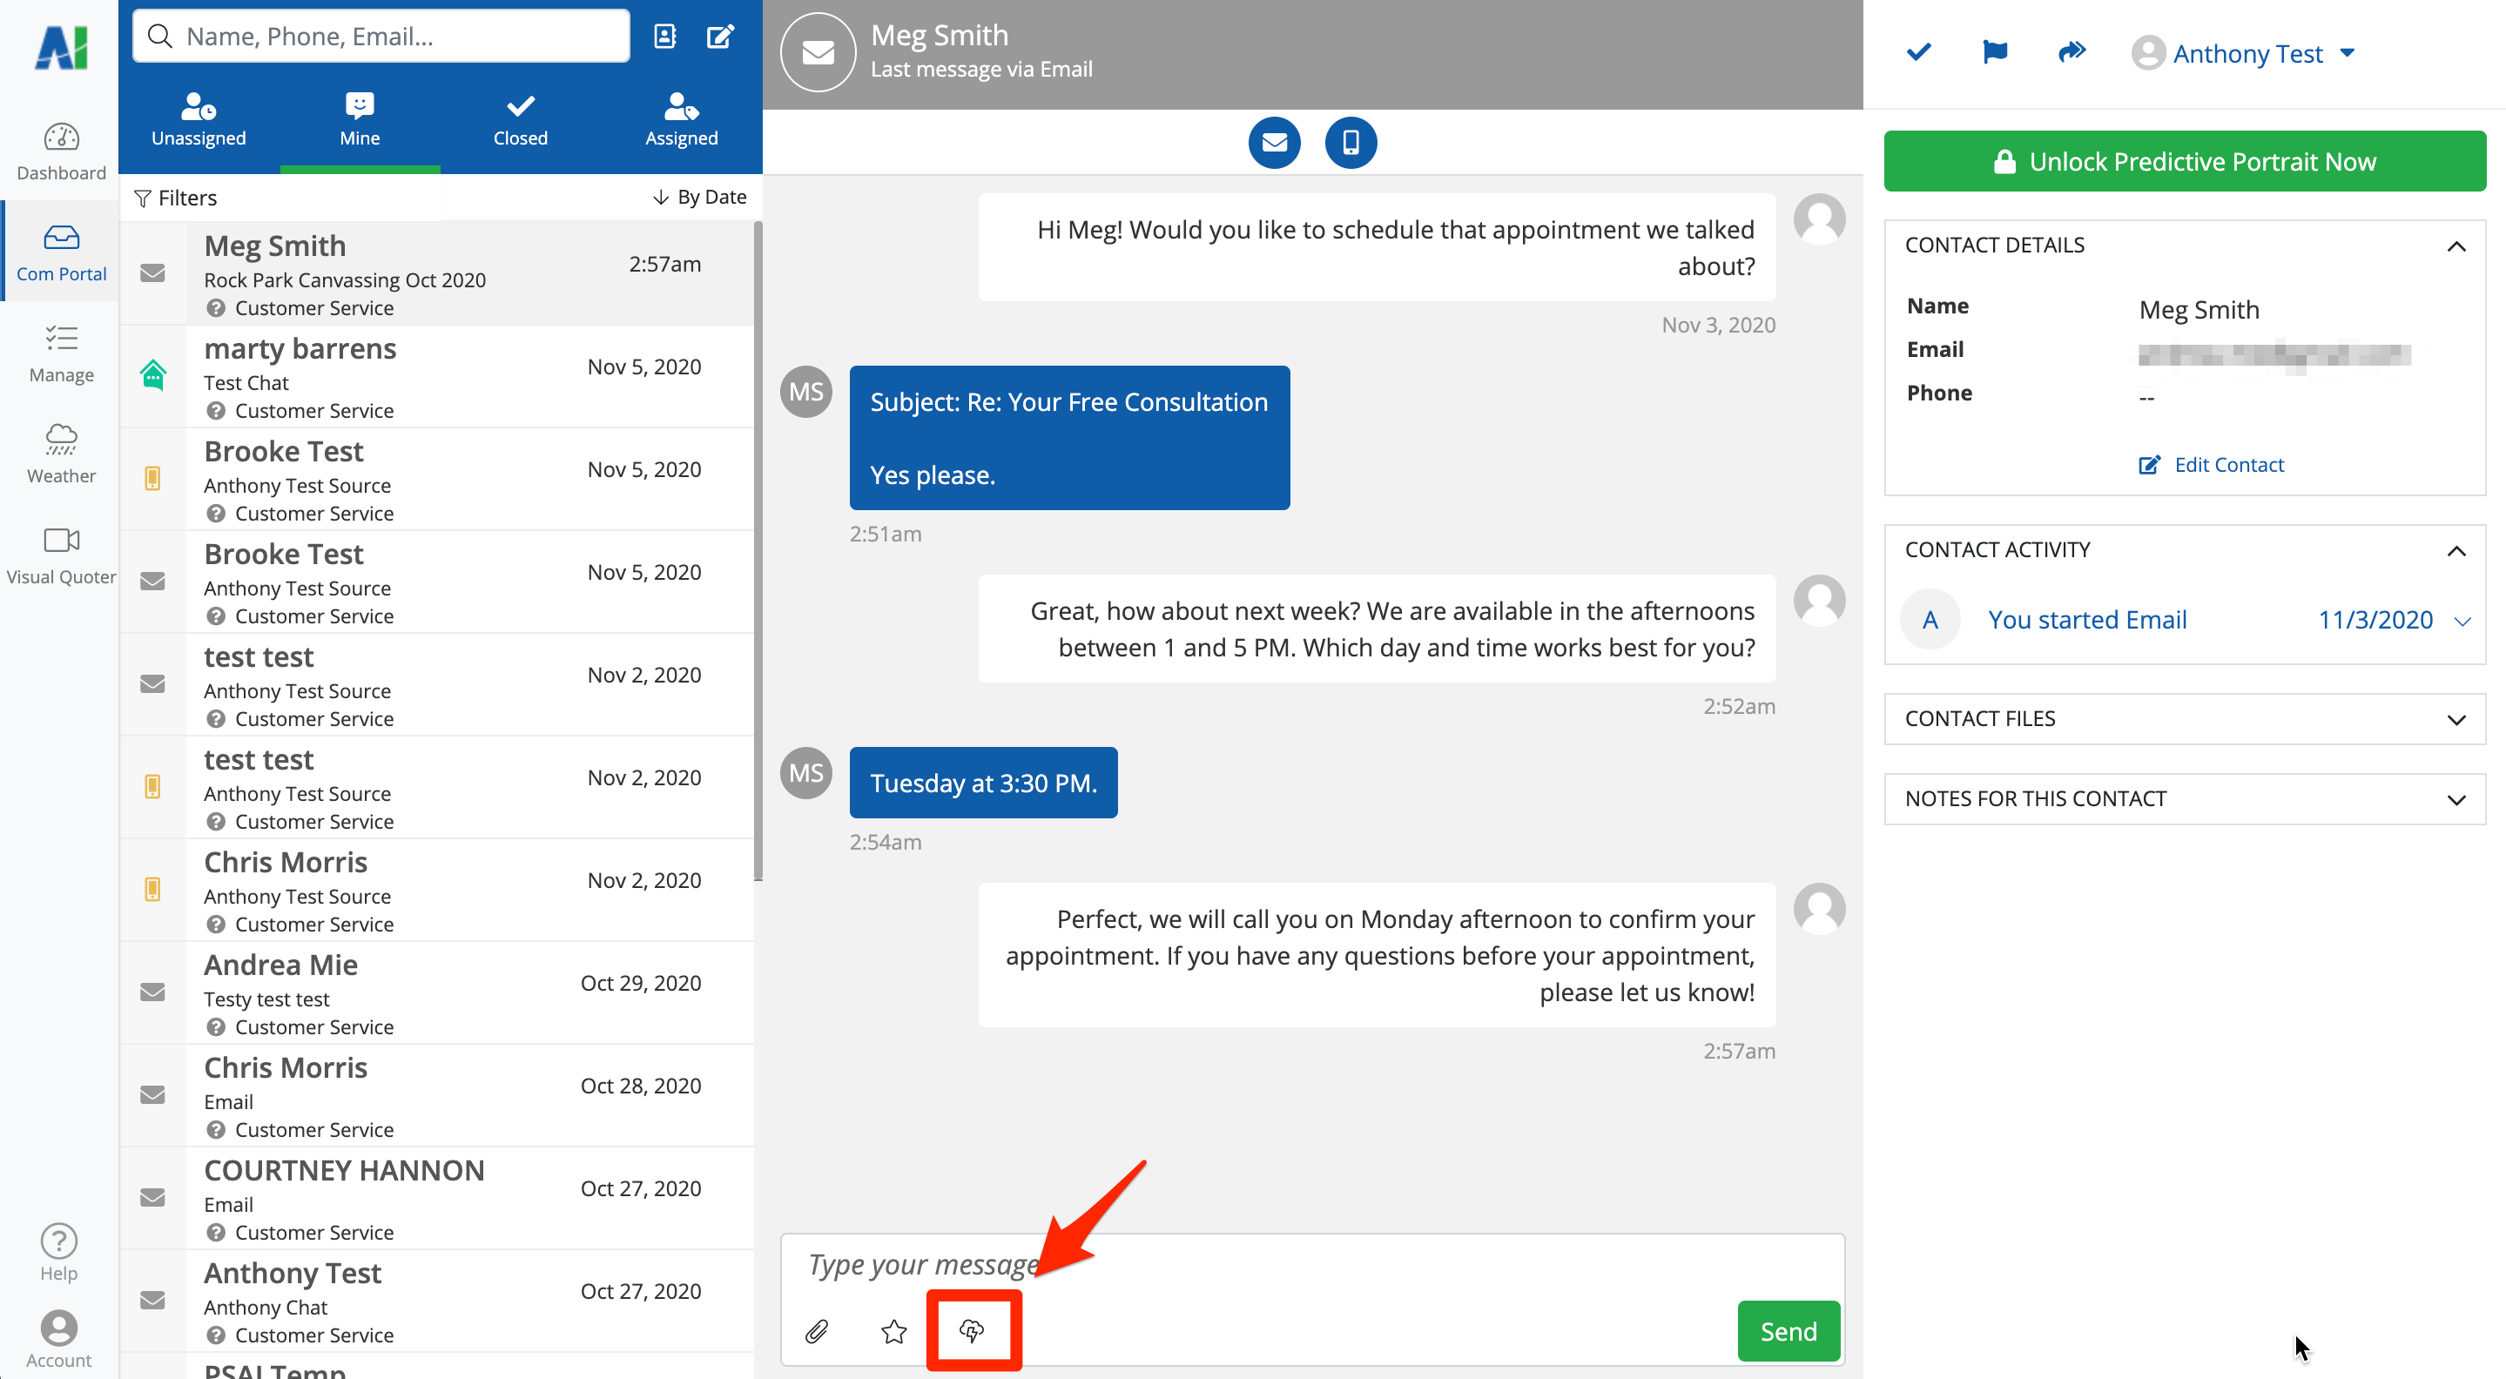Open the Closed conversations tab
Image resolution: width=2506 pixels, height=1379 pixels.
pyautogui.click(x=521, y=119)
